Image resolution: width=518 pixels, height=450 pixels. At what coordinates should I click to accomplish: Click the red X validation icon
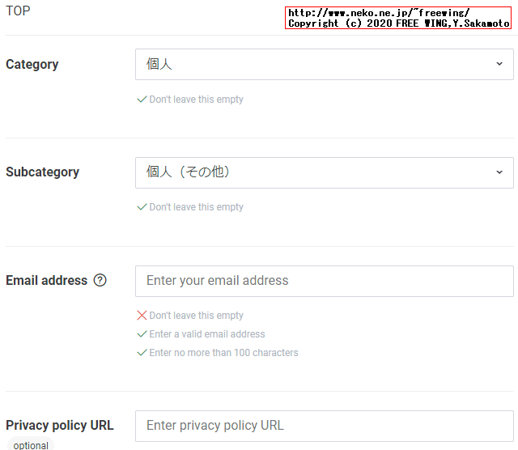point(142,316)
